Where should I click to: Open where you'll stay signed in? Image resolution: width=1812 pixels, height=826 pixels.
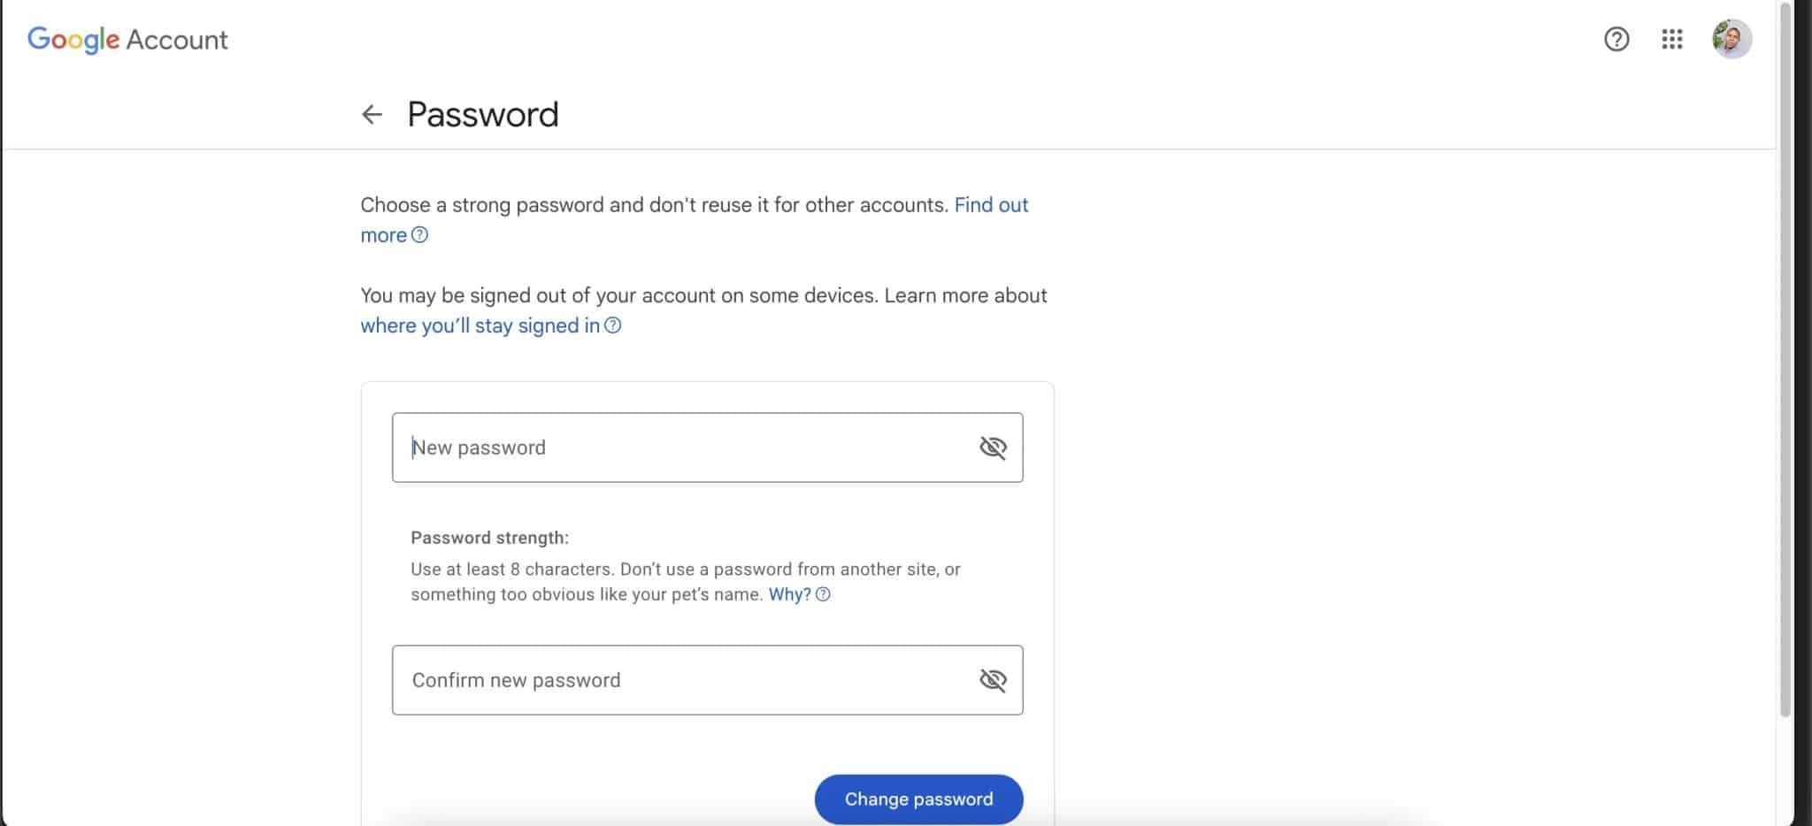(x=478, y=325)
